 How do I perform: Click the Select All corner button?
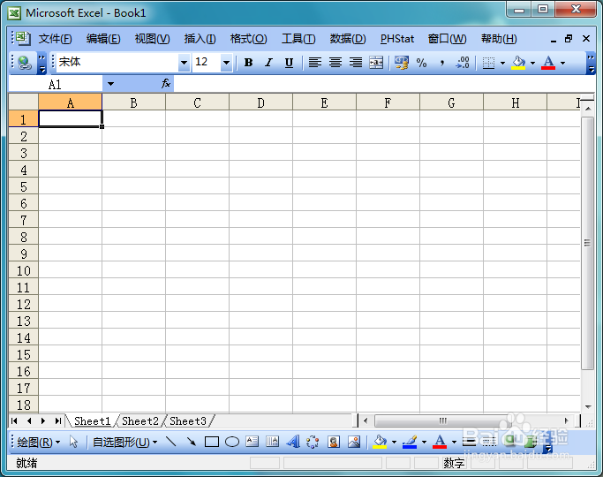(24, 102)
